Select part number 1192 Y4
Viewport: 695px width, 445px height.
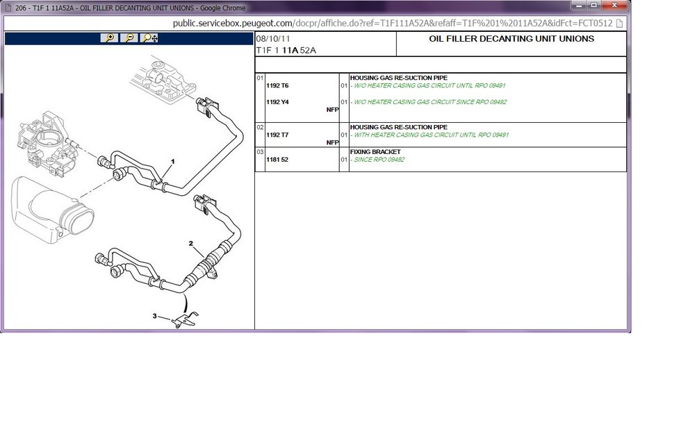[277, 102]
